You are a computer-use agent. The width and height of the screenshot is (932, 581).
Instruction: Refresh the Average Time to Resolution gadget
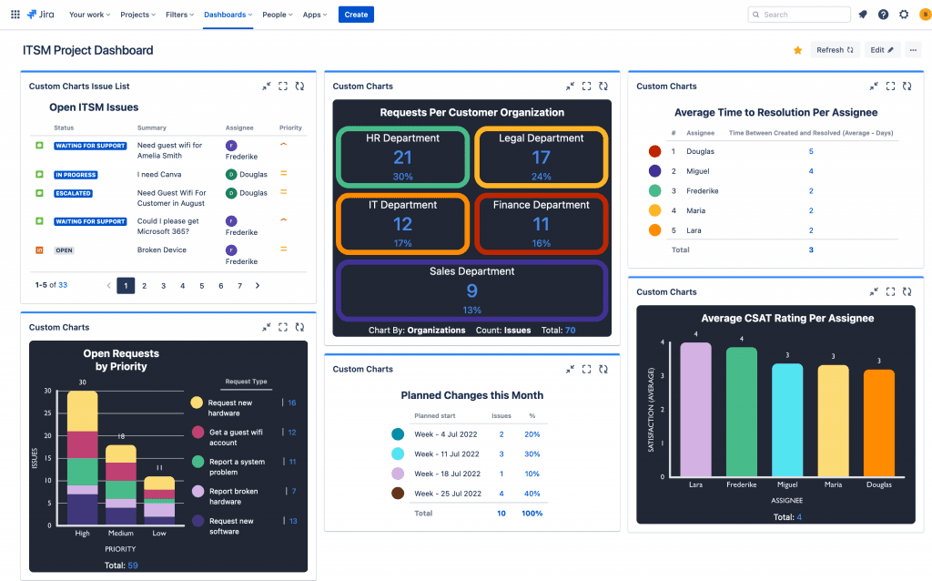pos(907,87)
